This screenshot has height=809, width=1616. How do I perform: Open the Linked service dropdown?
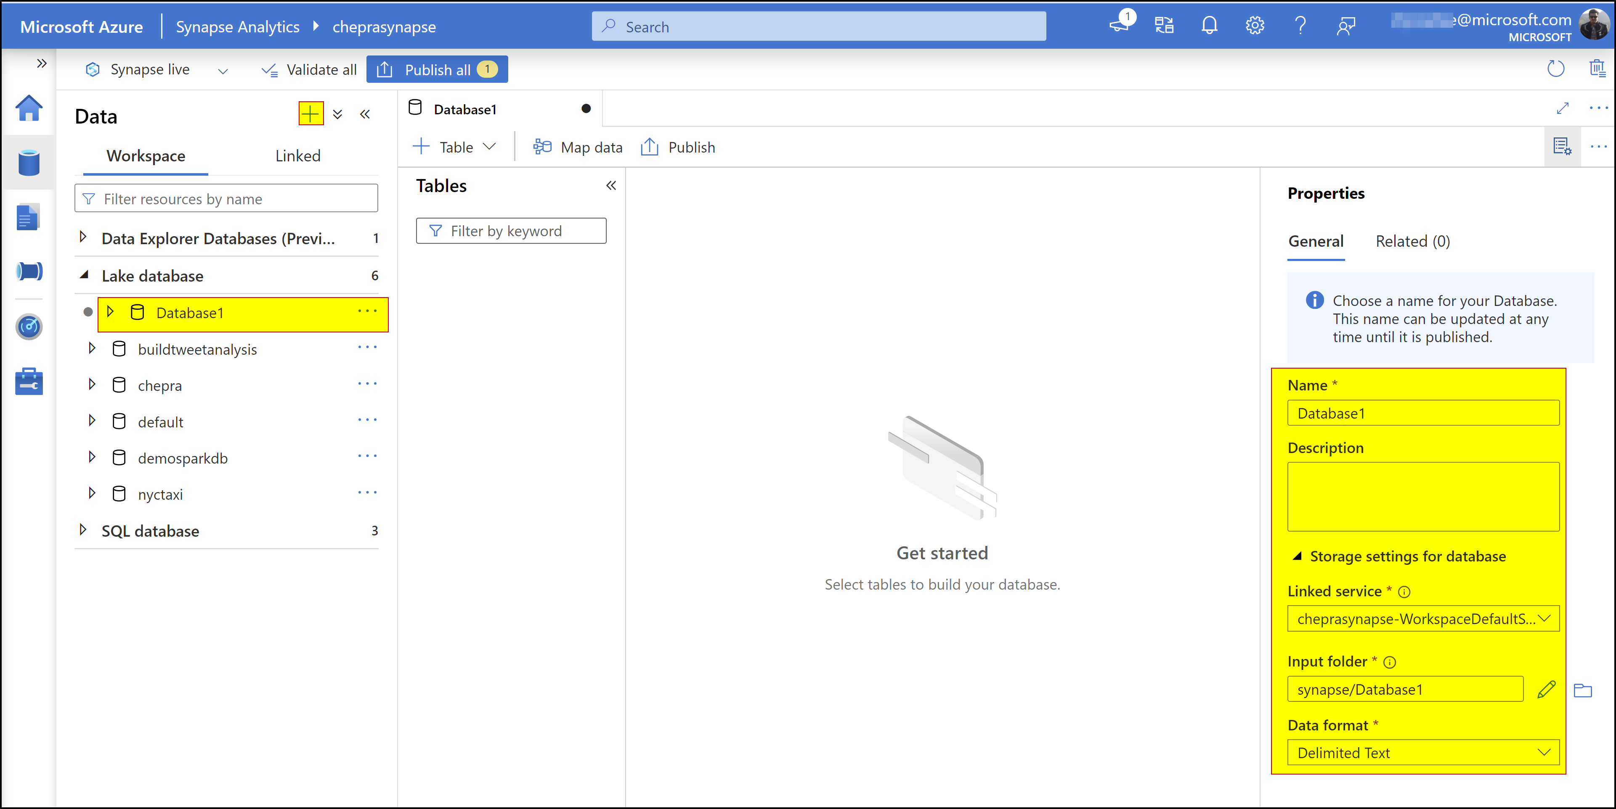(1423, 619)
